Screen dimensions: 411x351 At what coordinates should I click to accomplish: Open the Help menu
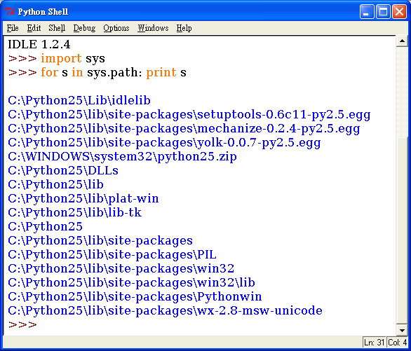pos(184,28)
